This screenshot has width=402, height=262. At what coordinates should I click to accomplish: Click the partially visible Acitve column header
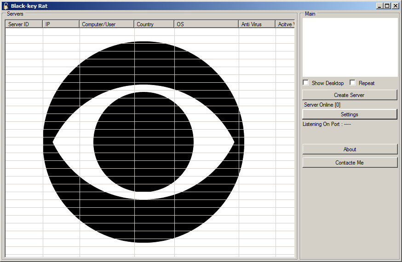(x=285, y=24)
